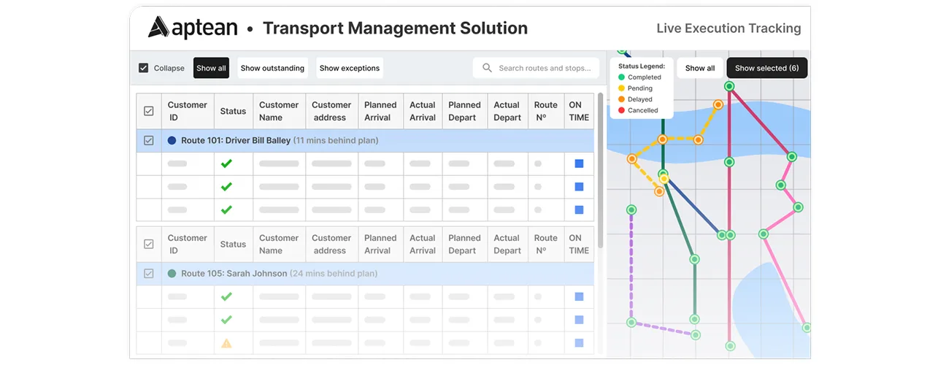
Task: Click the ON TIME blue square in Route 101's second row
Action: point(579,187)
